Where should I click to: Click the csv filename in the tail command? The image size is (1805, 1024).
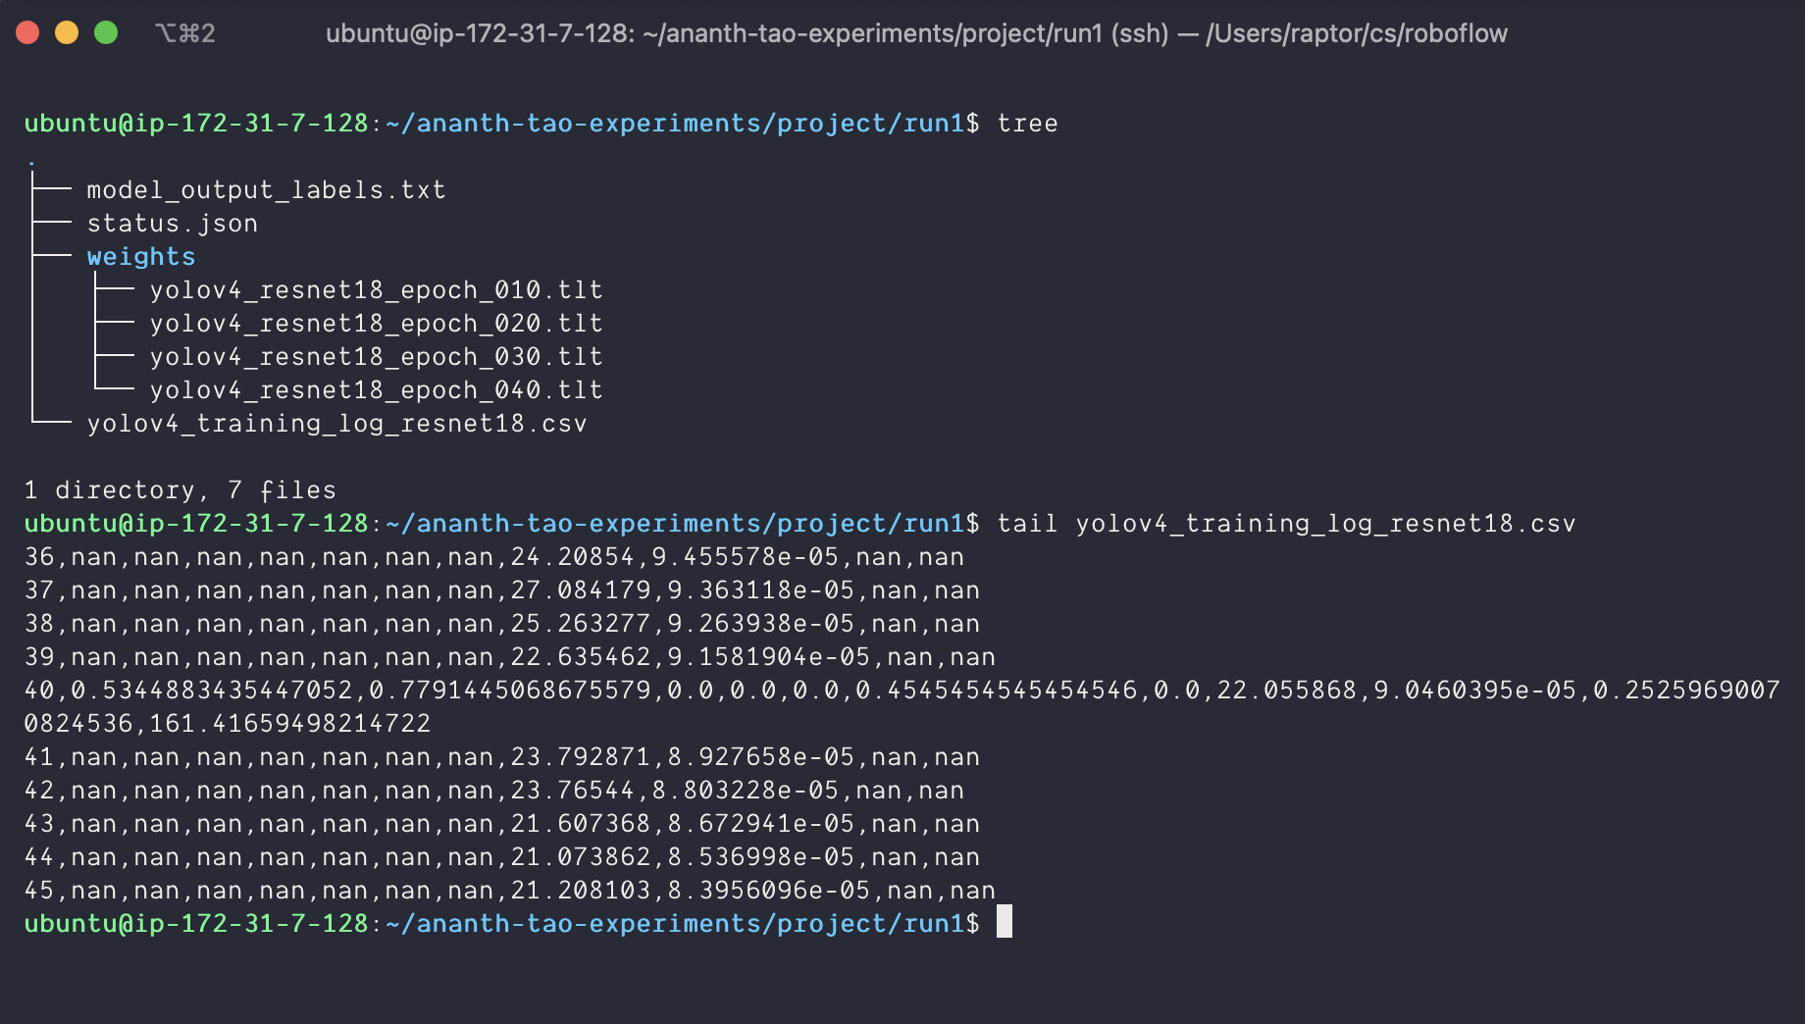(1325, 524)
